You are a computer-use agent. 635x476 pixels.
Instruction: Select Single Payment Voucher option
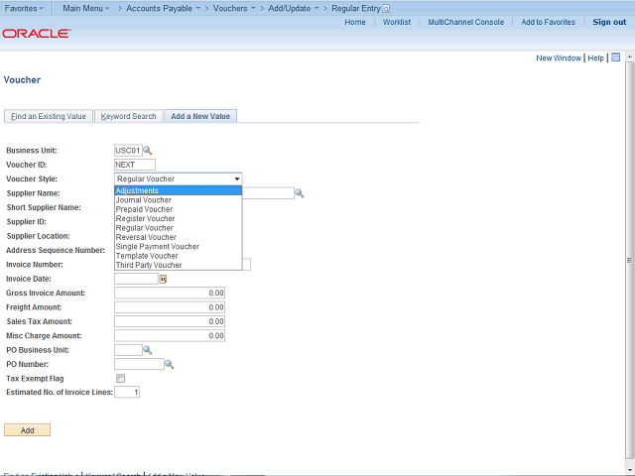pyautogui.click(x=157, y=247)
